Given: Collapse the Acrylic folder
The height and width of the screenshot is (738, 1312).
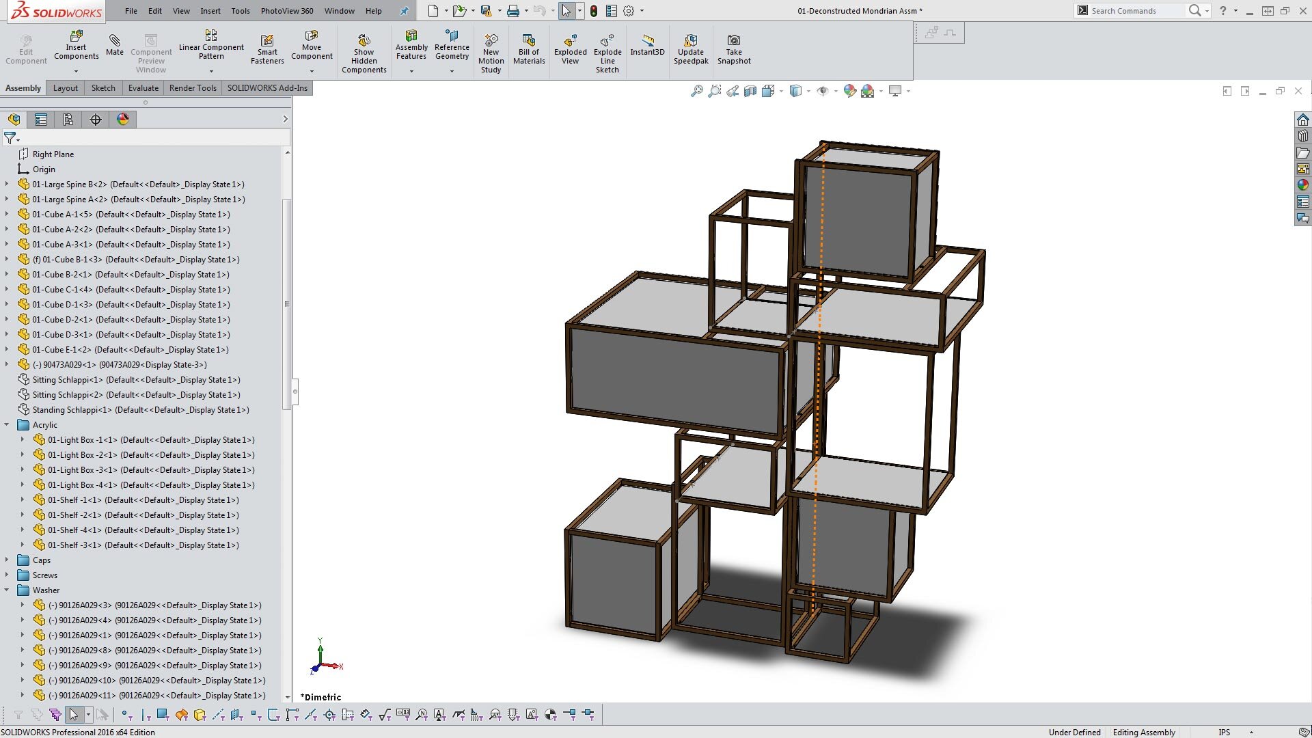Looking at the screenshot, I should (7, 424).
